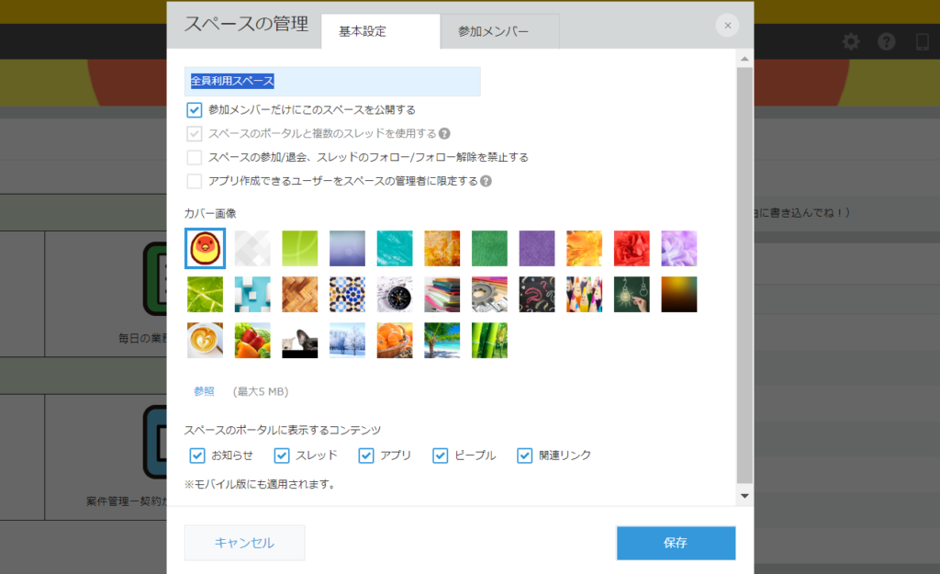The image size is (940, 574).
Task: Open the settings gear icon in the header
Action: [851, 41]
